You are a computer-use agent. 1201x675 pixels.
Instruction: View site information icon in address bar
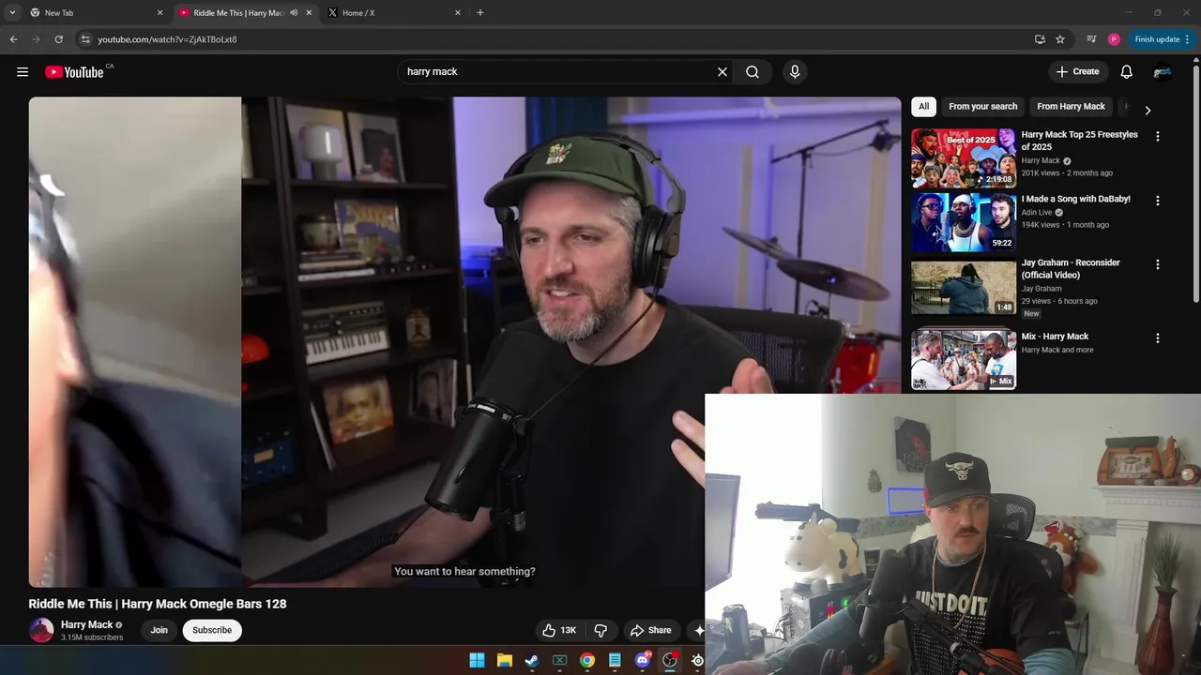point(85,39)
